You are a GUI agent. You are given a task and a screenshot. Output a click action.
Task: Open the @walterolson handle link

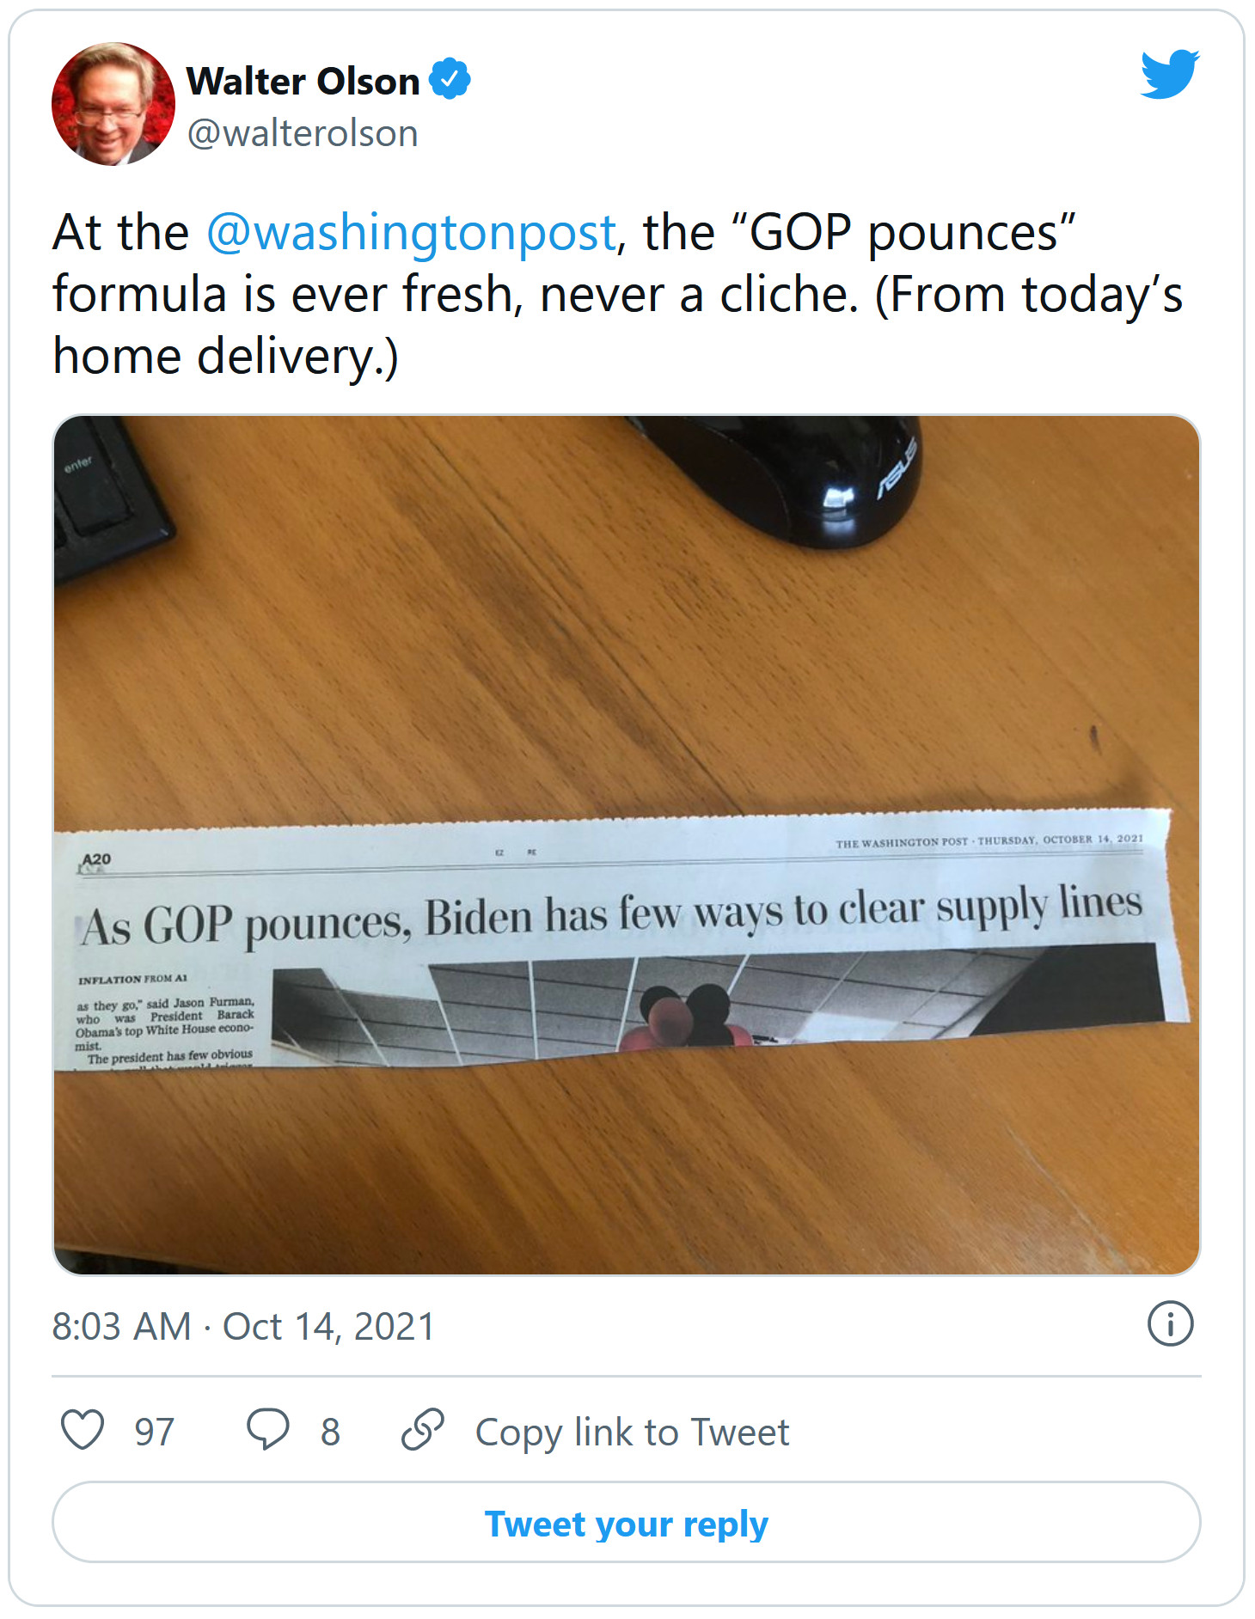[303, 134]
